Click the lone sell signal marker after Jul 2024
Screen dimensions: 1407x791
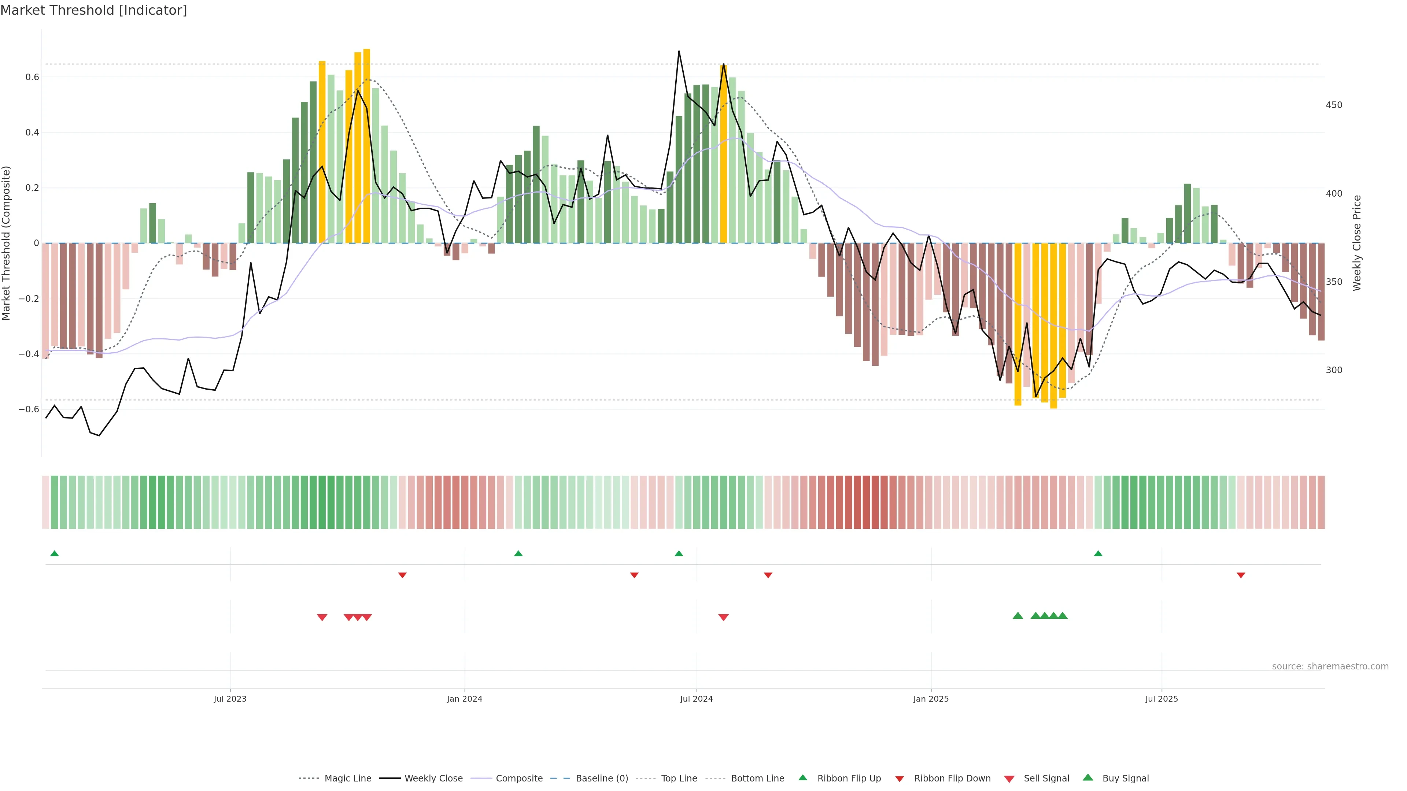coord(723,617)
